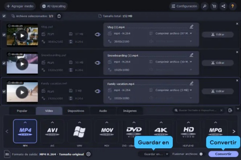
Task: Expand MOV format presets chevron
Action: tap(107, 123)
